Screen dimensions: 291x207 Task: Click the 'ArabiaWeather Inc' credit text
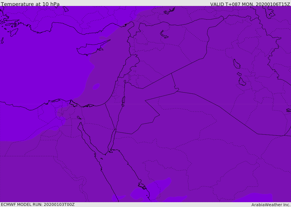pos(271,205)
